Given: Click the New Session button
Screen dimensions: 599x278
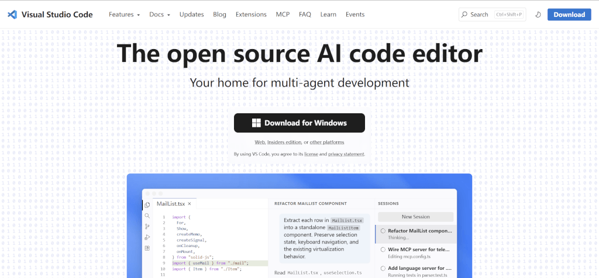Looking at the screenshot, I should (416, 217).
